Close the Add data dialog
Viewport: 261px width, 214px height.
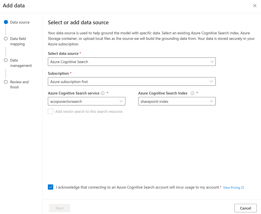(x=255, y=6)
